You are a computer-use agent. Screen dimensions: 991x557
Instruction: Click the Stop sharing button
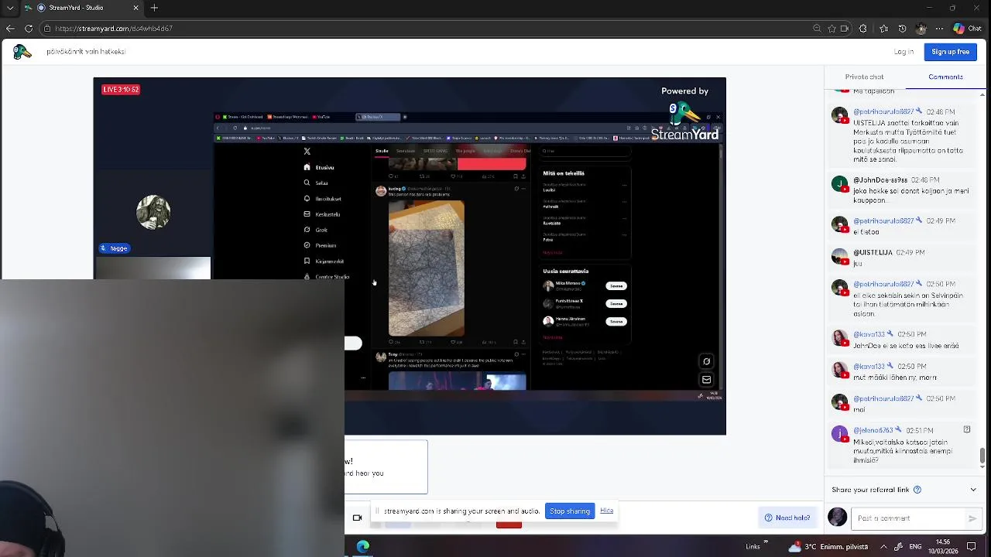pyautogui.click(x=570, y=511)
